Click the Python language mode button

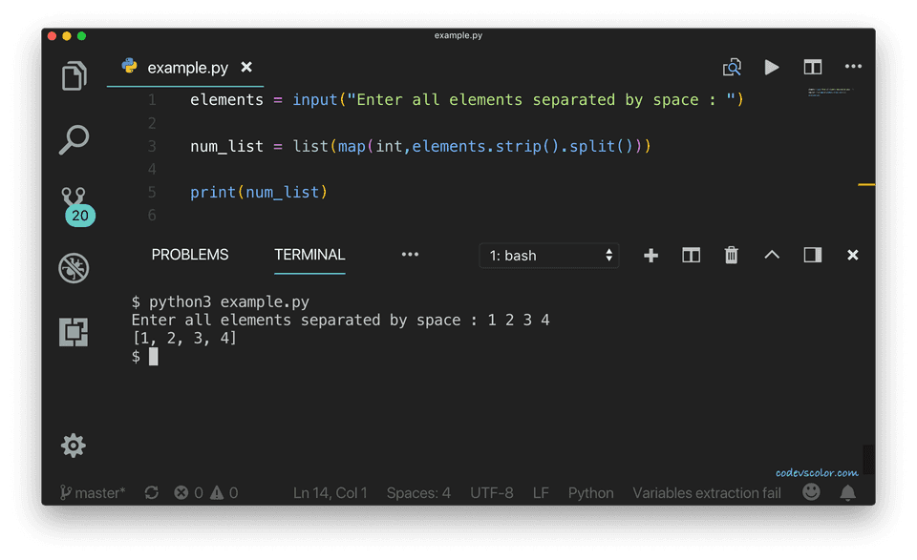pyautogui.click(x=590, y=493)
